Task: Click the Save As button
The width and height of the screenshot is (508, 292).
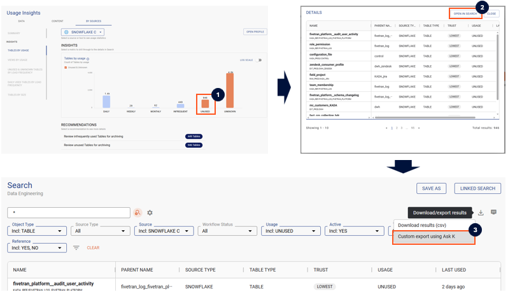Action: 431,188
